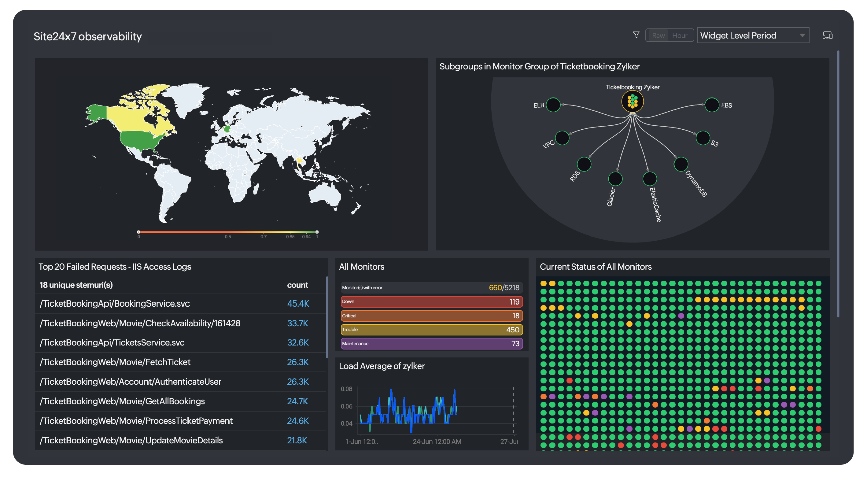Image resolution: width=867 pixels, height=477 pixels.
Task: Select the ELB subgroup node
Action: (553, 105)
